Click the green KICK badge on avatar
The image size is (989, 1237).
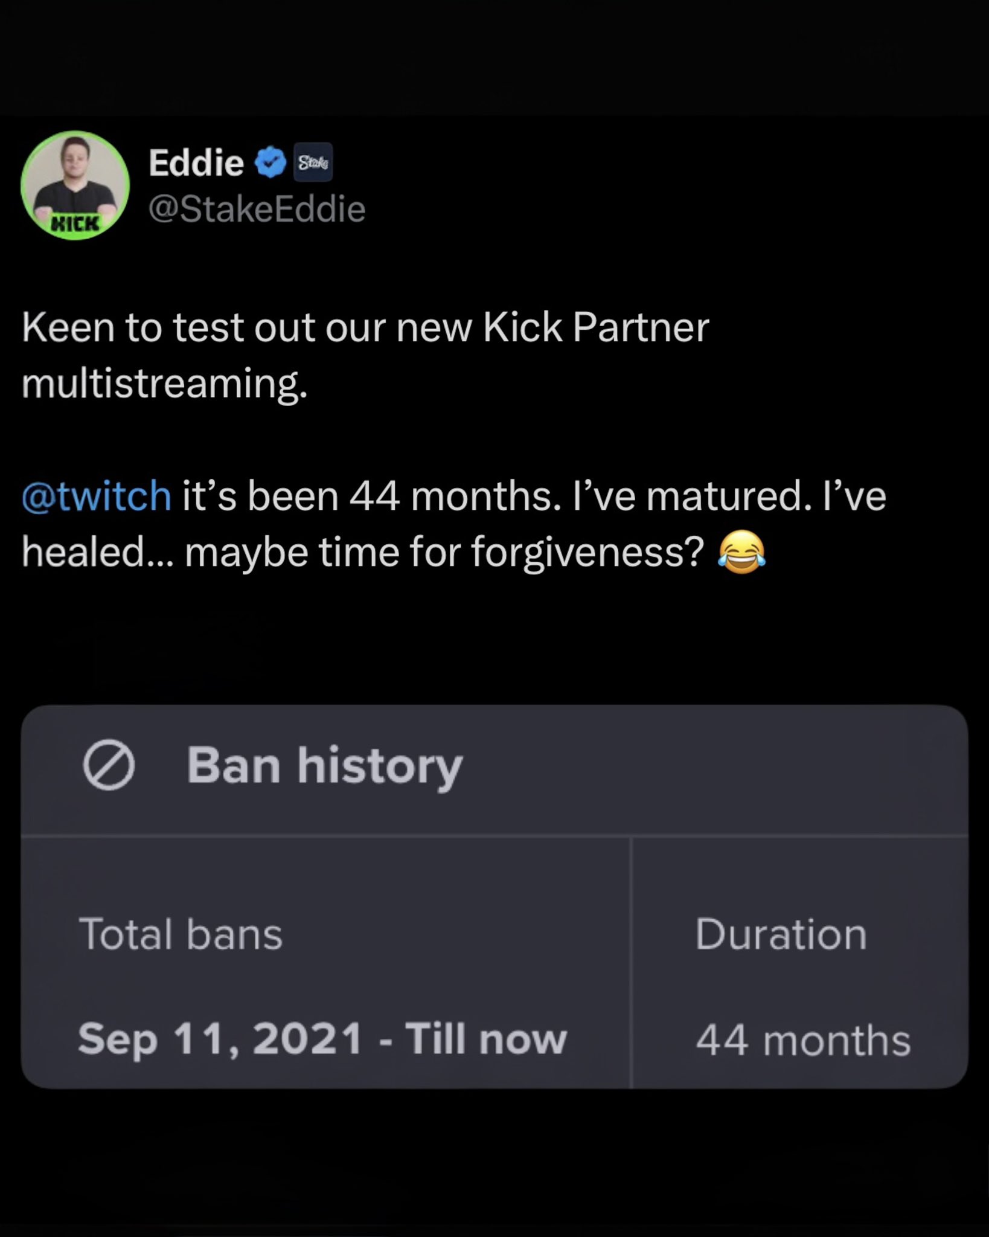point(75,223)
